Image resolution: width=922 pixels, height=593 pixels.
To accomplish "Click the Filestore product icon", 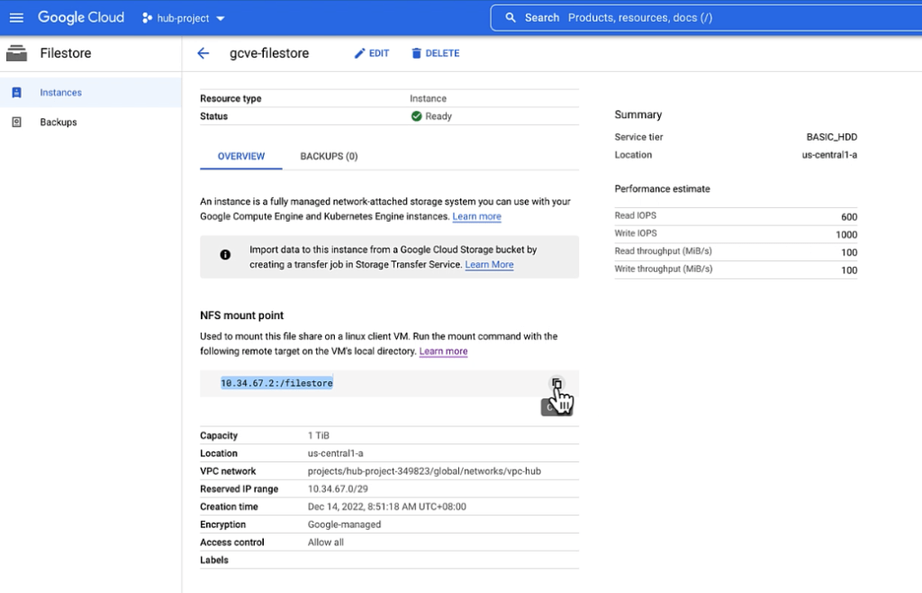I will (16, 53).
